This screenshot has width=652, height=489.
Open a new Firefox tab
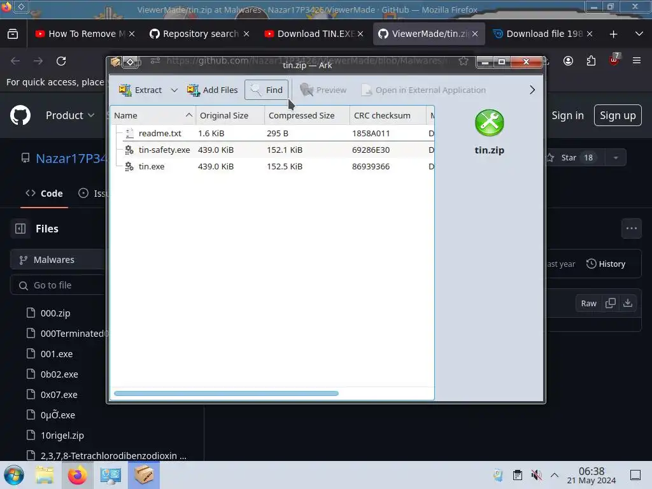pos(613,34)
